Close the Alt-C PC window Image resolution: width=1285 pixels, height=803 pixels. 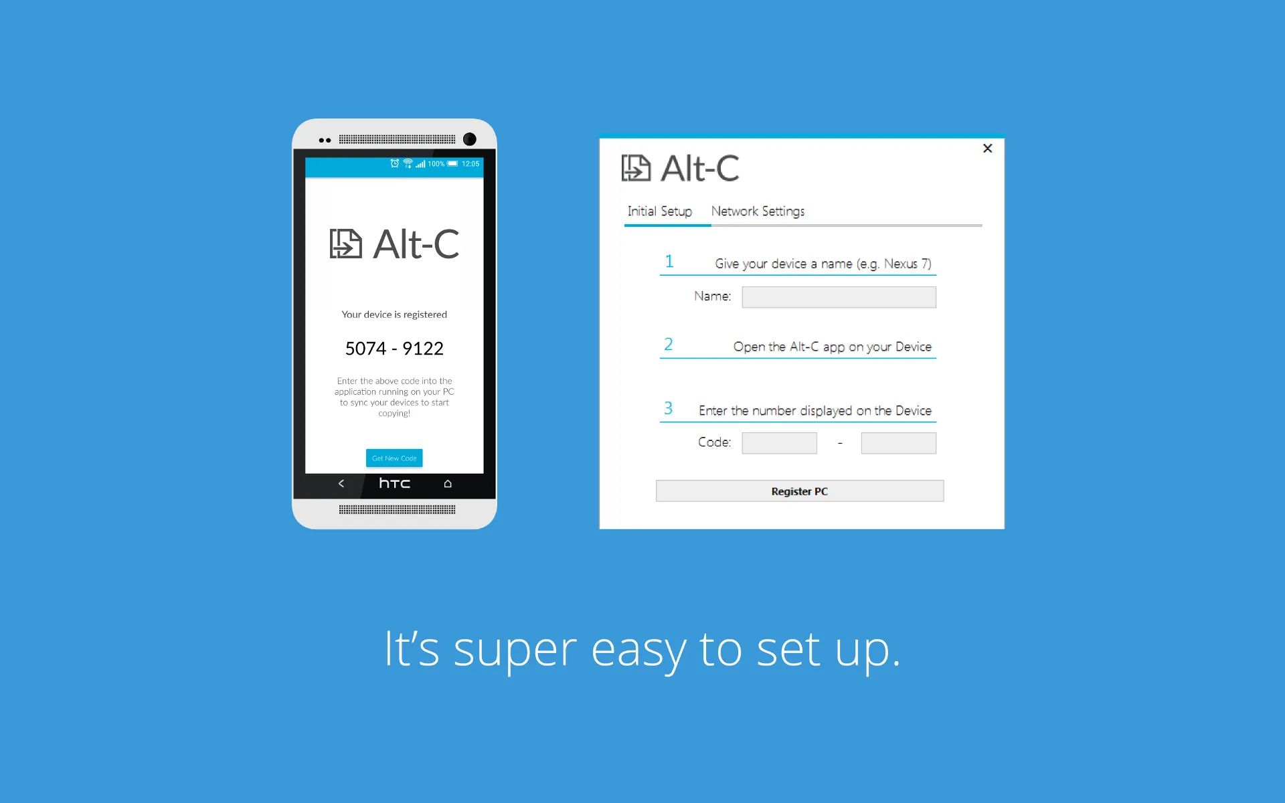point(988,148)
